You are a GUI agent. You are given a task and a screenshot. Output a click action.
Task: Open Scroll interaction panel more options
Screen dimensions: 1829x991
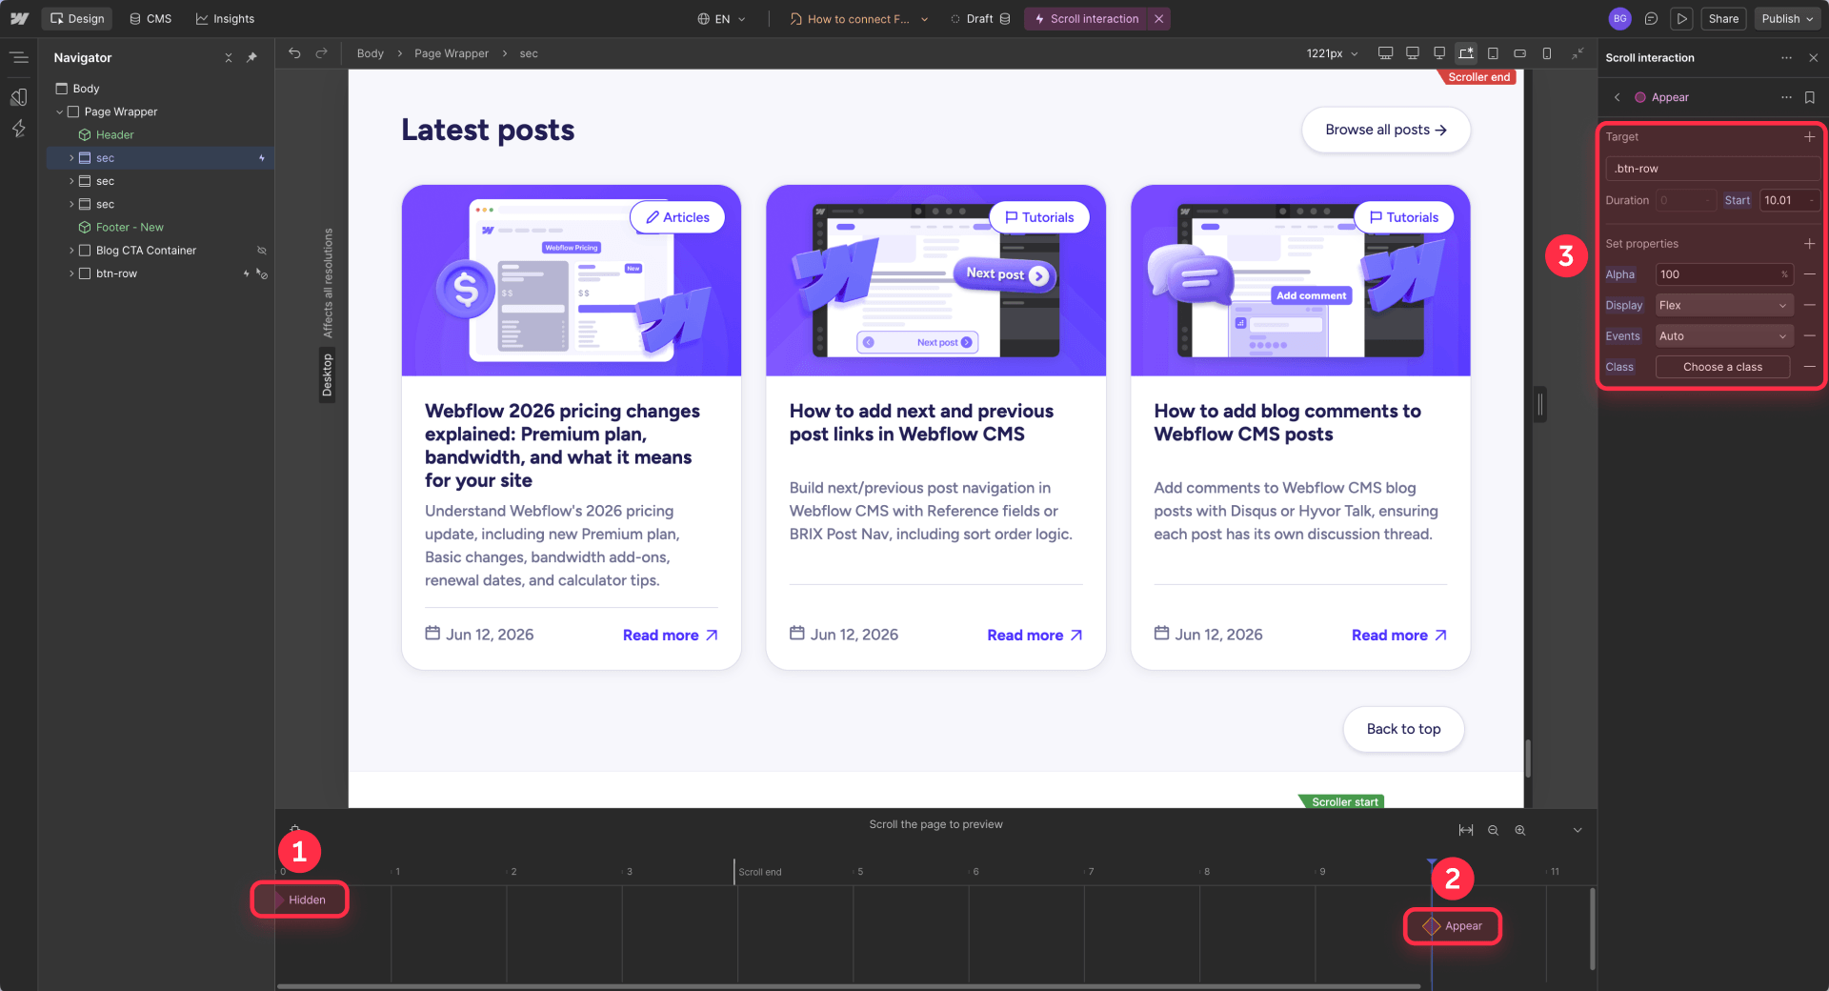[1786, 58]
